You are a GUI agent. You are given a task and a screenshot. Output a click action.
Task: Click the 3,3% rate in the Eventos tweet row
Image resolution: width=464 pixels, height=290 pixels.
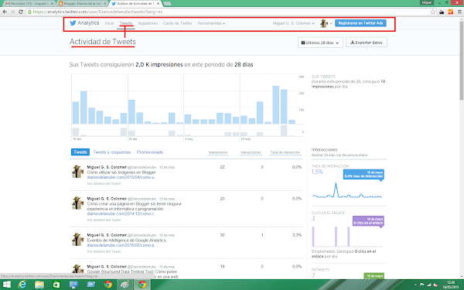pyautogui.click(x=297, y=235)
